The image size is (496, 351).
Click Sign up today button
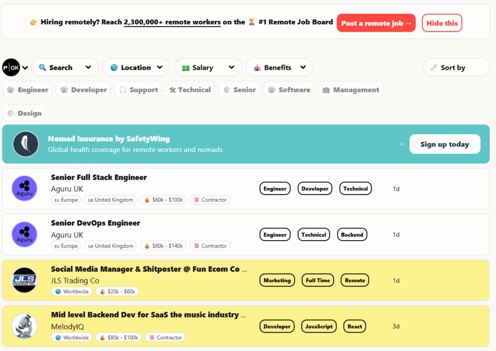pyautogui.click(x=444, y=144)
